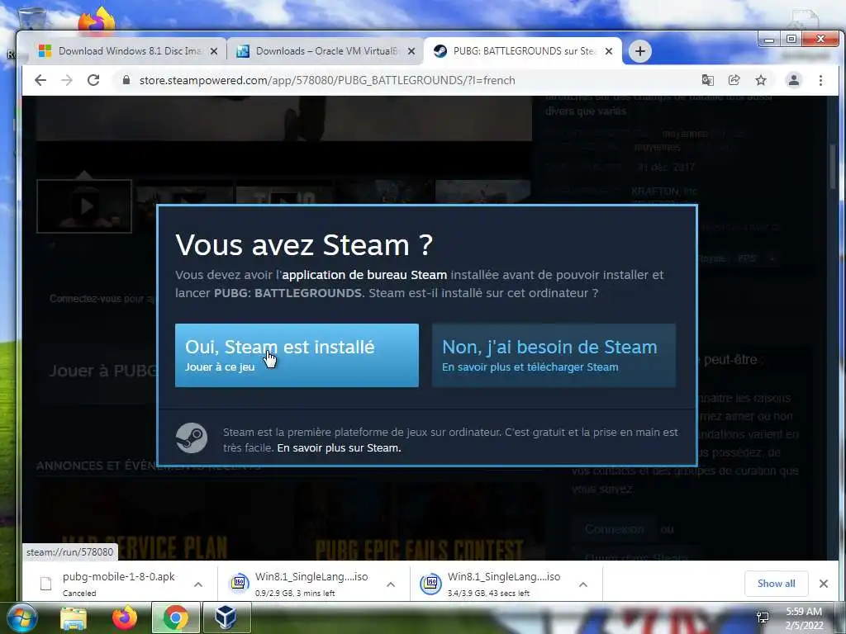
Task: Expand pubg-mobile-1-8-0.apk download options
Action: click(x=198, y=584)
